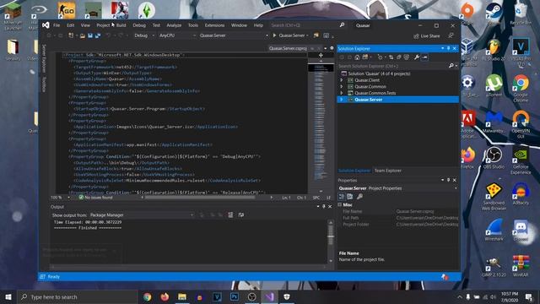
Task: Click the Live Share button label
Action: (x=430, y=35)
